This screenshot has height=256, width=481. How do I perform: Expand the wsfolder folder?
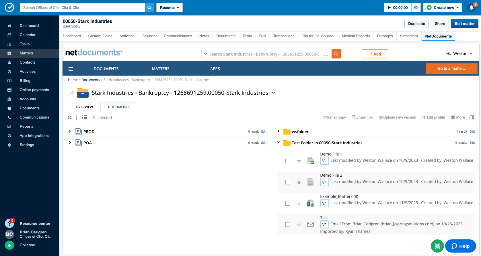pos(278,131)
